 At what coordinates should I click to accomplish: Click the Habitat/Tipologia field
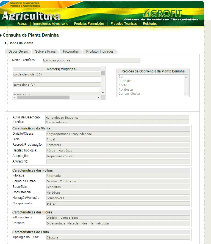(x=118, y=150)
